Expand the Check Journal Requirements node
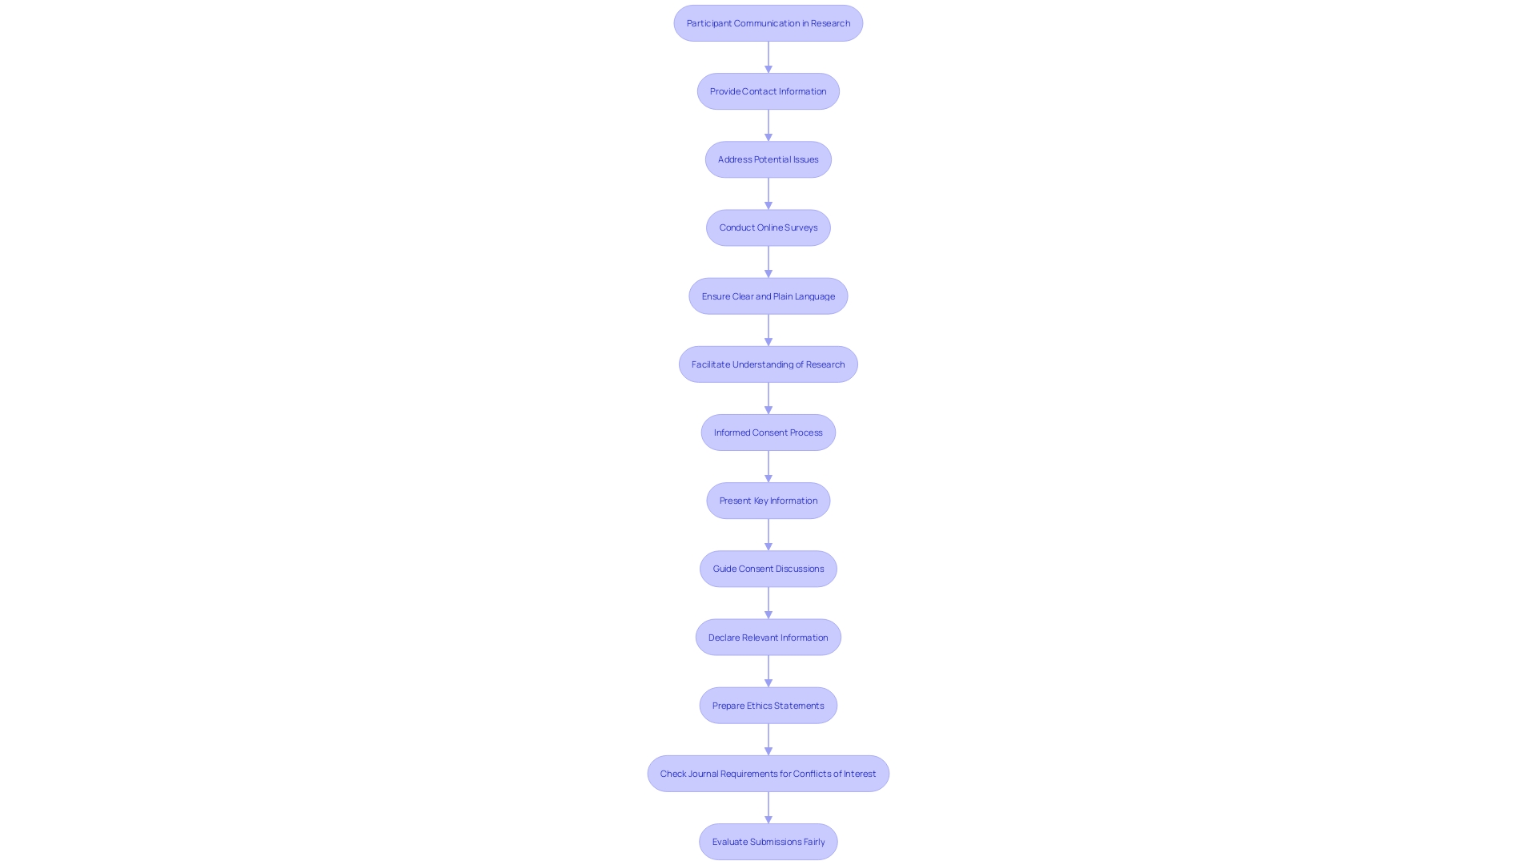The height and width of the screenshot is (865, 1537). pyautogui.click(x=768, y=772)
